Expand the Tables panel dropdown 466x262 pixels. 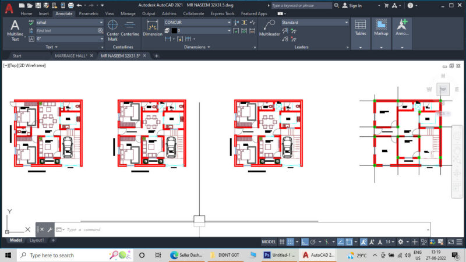361,47
